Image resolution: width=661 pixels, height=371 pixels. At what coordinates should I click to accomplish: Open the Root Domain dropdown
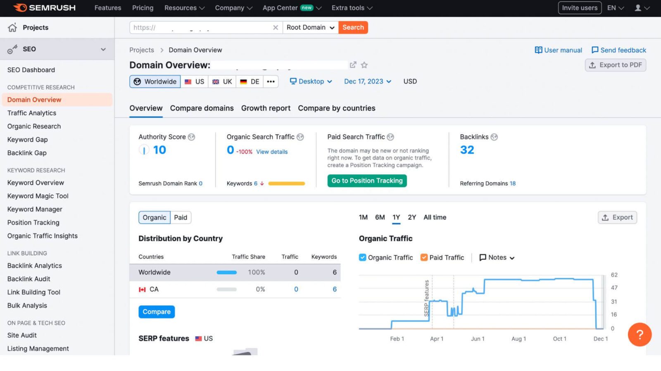(310, 27)
